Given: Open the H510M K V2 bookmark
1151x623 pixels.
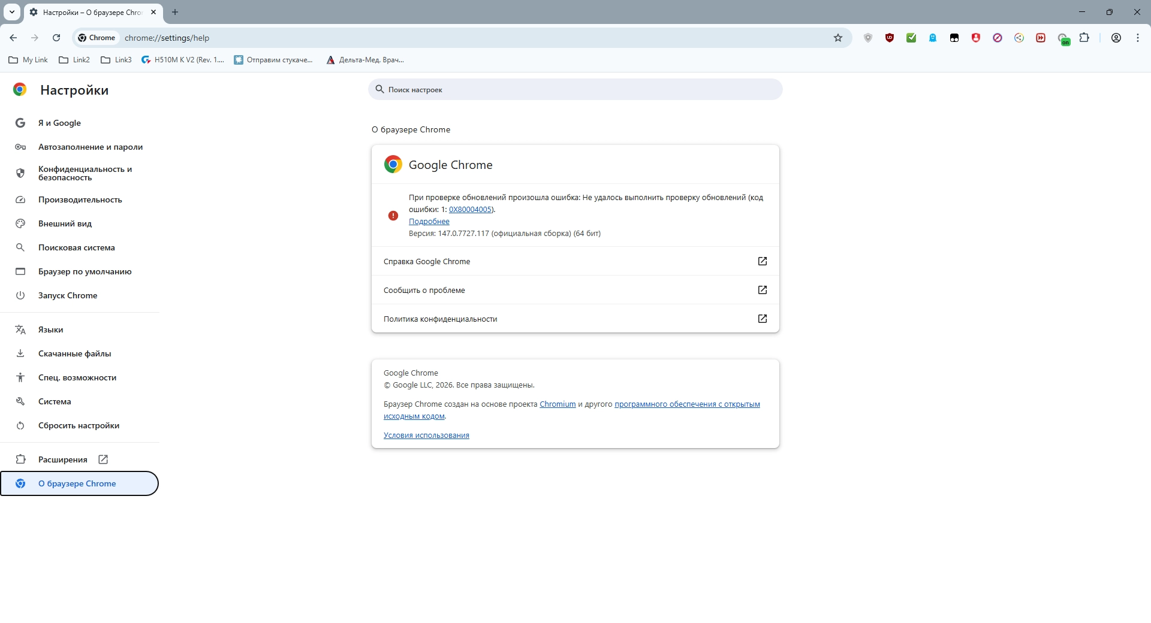Looking at the screenshot, I should click(x=183, y=60).
